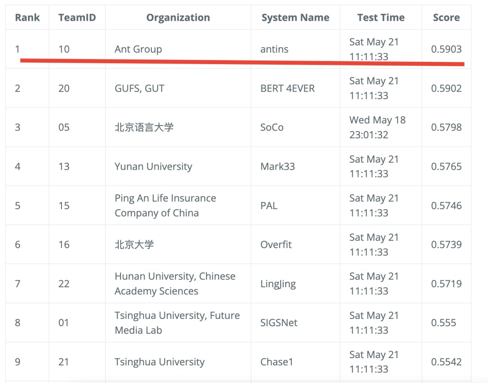Viewport: 488px width, 383px height.
Task: Click the test time in the SIGSNet row
Action: (374, 322)
